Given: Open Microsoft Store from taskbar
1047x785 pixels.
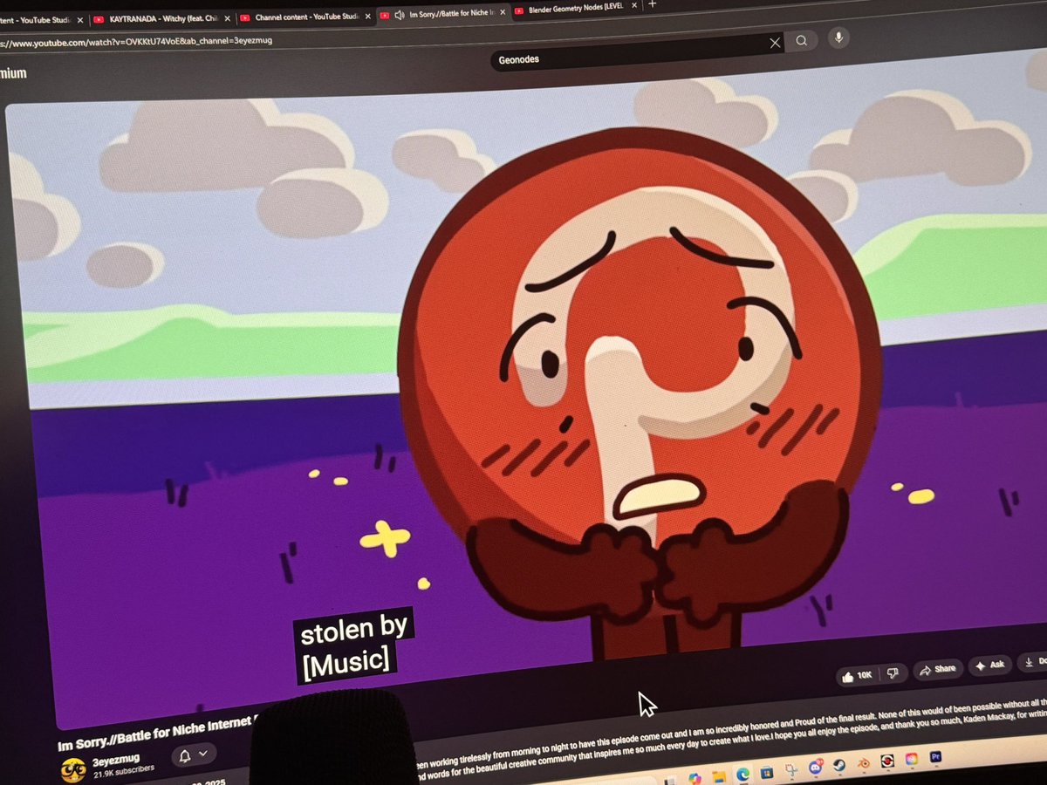Looking at the screenshot, I should (x=766, y=773).
